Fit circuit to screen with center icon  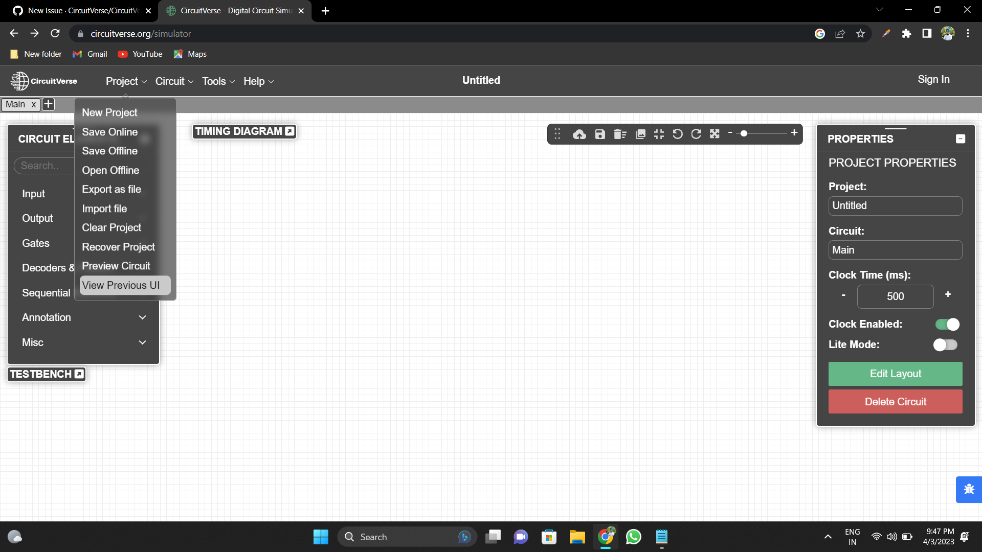click(659, 134)
